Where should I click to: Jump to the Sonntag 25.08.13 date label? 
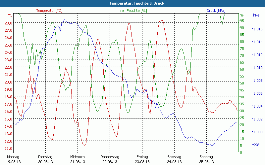click(x=206, y=159)
